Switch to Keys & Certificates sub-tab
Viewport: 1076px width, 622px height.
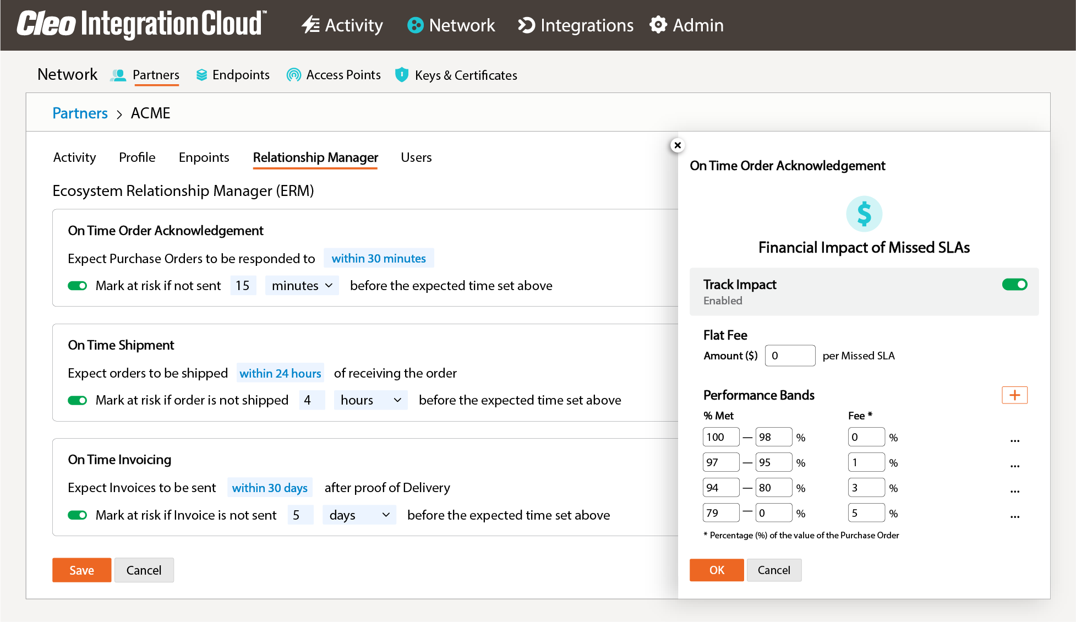pos(456,75)
